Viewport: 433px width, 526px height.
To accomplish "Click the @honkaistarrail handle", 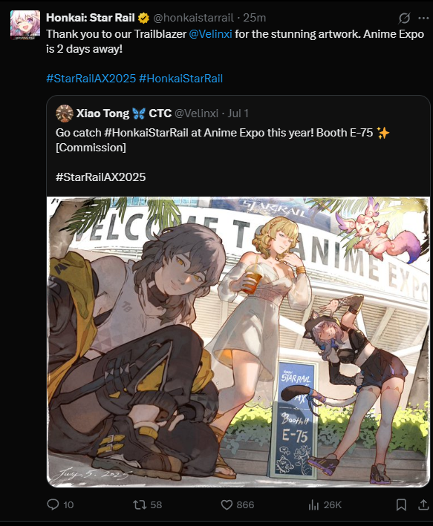I will point(194,18).
